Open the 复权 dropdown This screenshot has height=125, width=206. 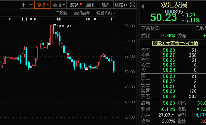coord(43,5)
